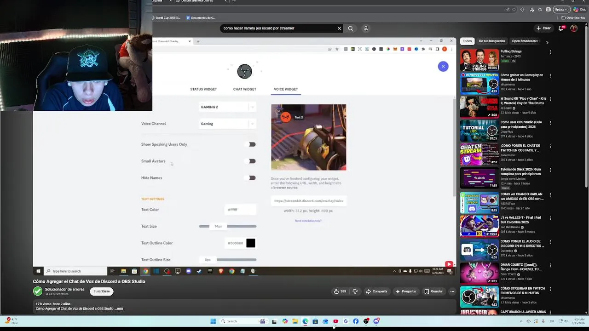Viewport: 589px width, 331px height.
Task: Open the YouTube account avatar menu
Action: click(574, 28)
